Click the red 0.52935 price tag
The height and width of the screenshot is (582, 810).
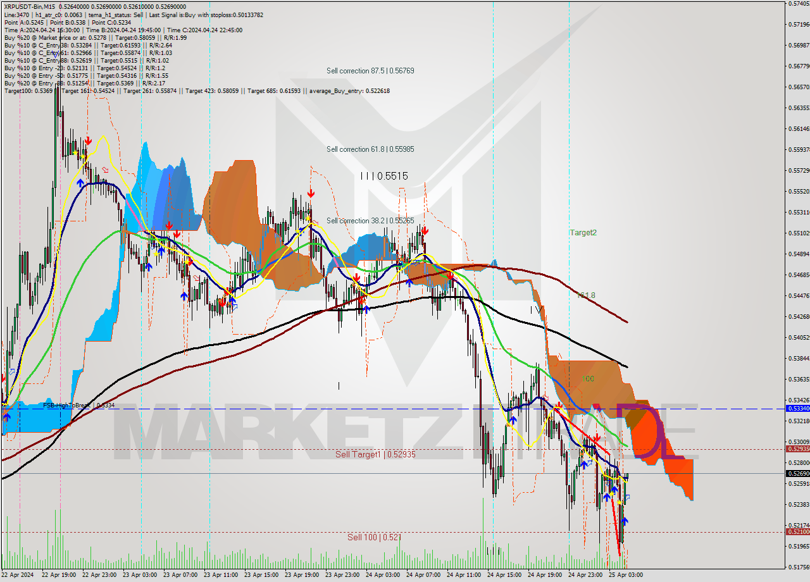coord(797,449)
